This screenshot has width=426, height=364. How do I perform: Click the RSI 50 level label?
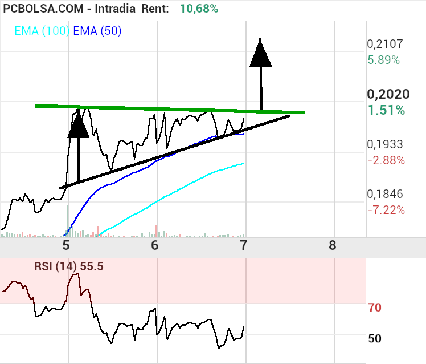375,338
